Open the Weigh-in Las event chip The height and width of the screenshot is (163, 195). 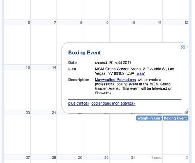149,118
